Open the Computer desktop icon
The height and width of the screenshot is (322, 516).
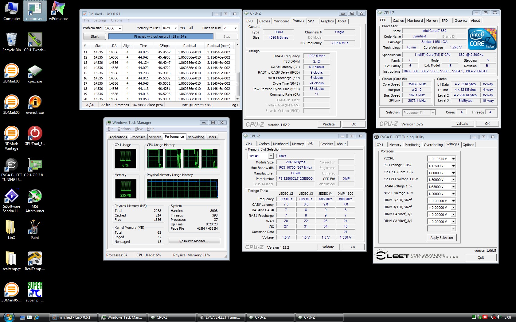[12, 11]
